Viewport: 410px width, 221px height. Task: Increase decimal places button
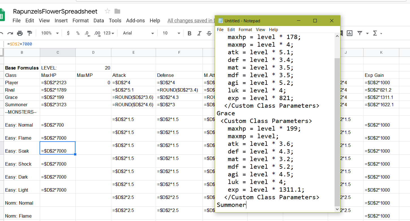[x=97, y=33]
